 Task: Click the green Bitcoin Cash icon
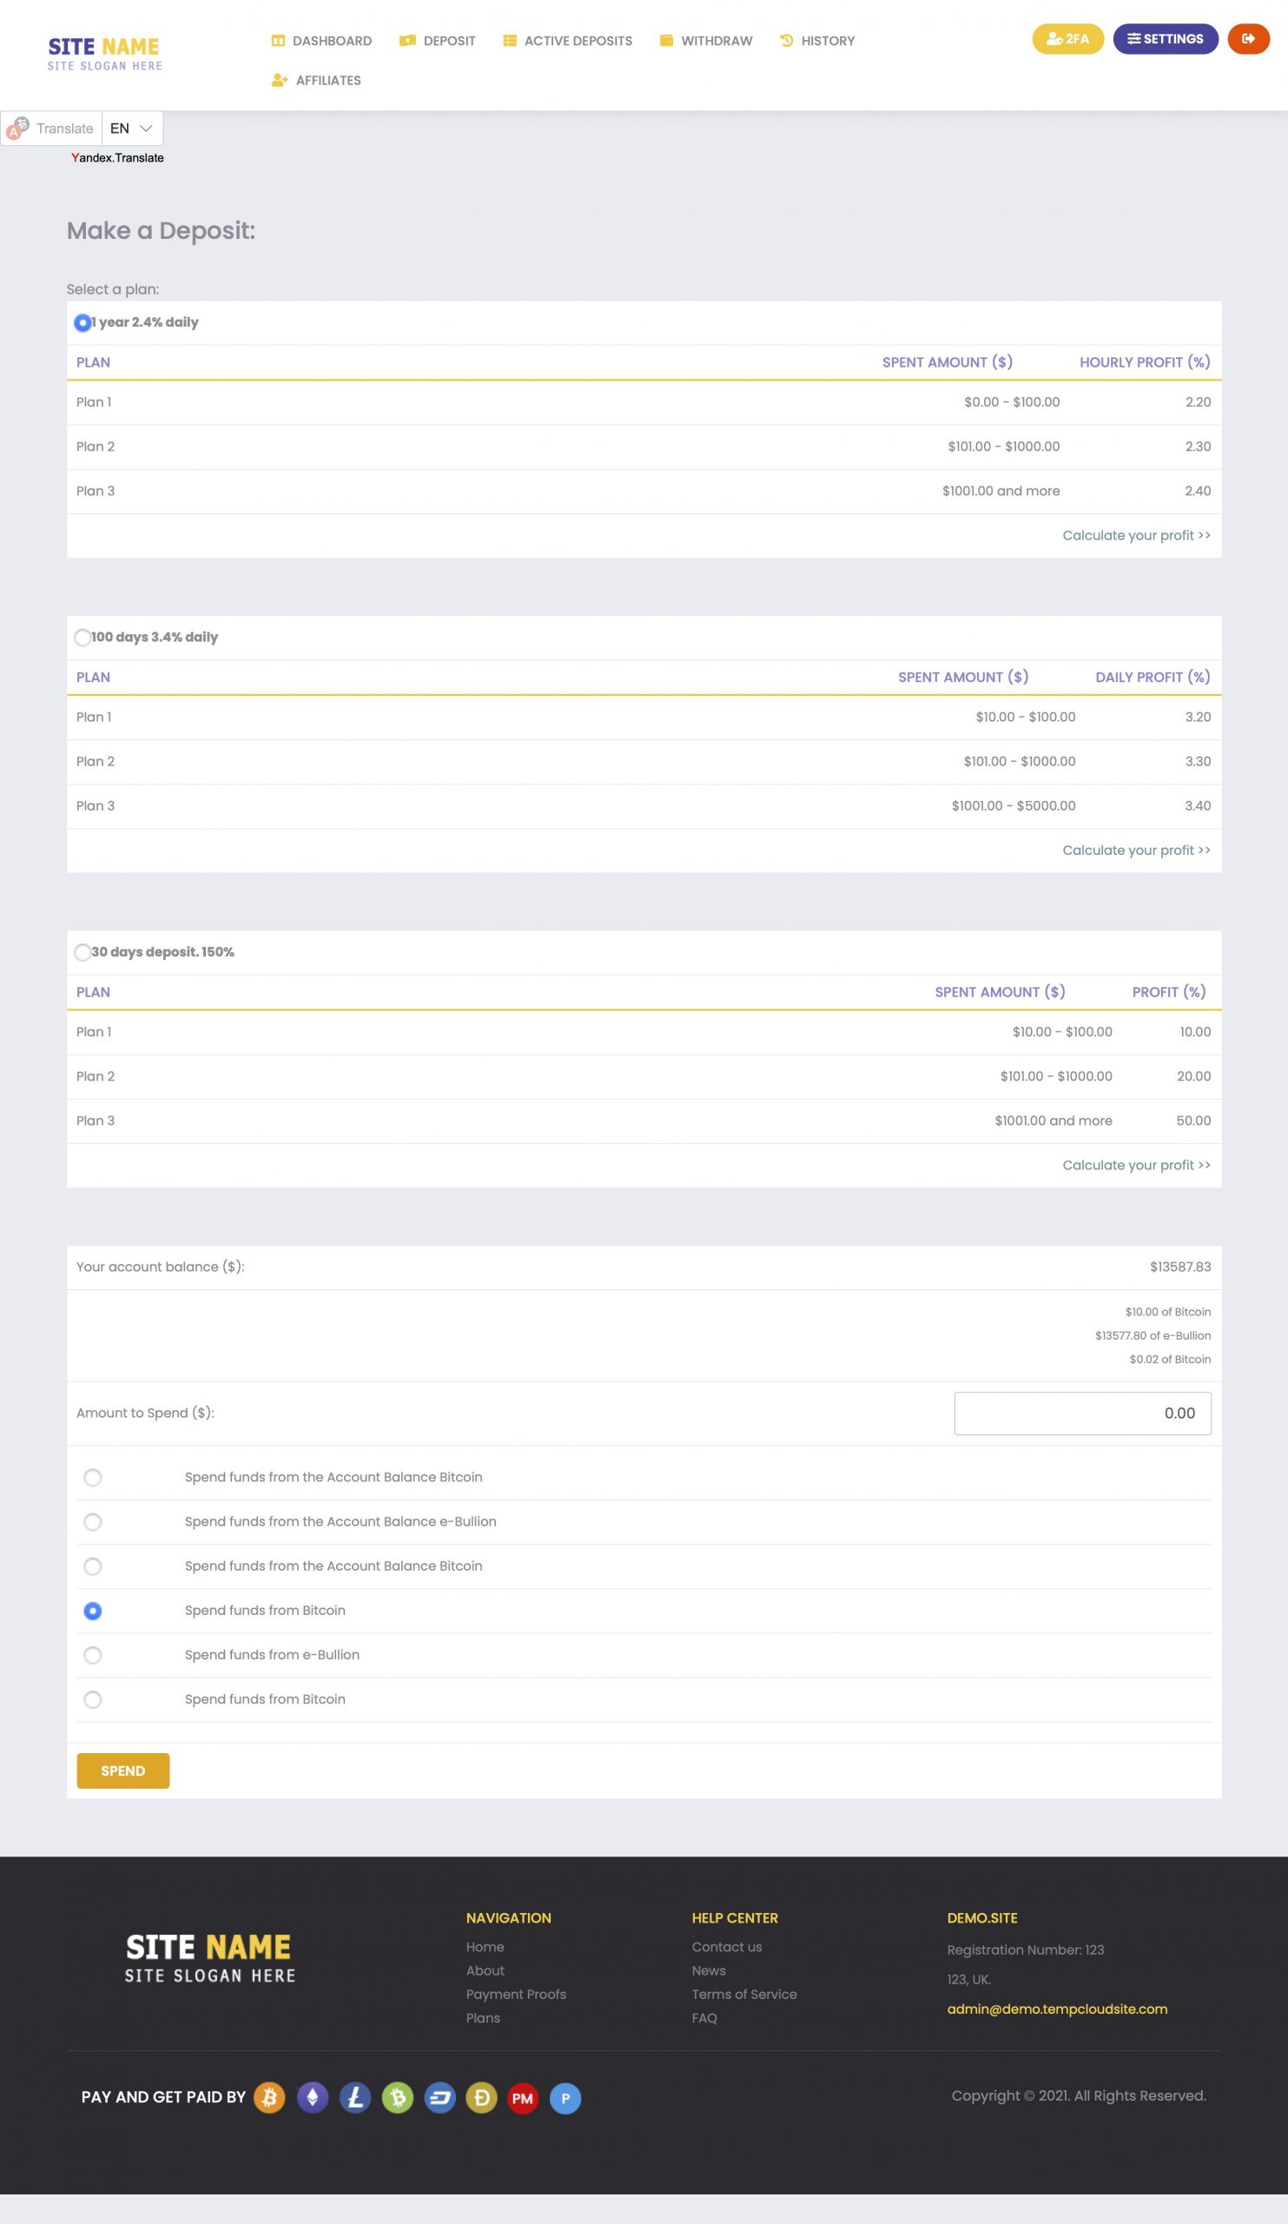(x=397, y=2097)
